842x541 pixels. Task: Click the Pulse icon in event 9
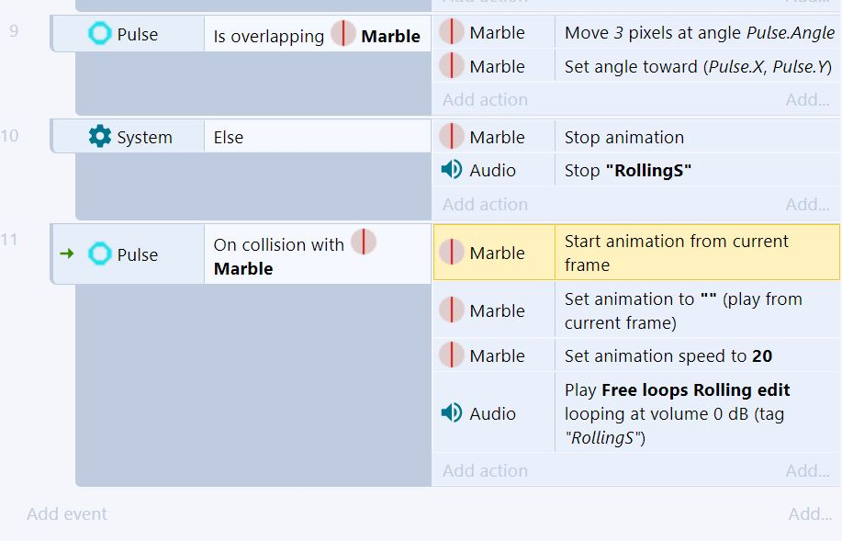click(99, 34)
